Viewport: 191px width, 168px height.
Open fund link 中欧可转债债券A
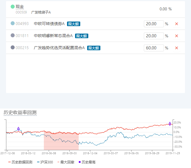coord(49,24)
